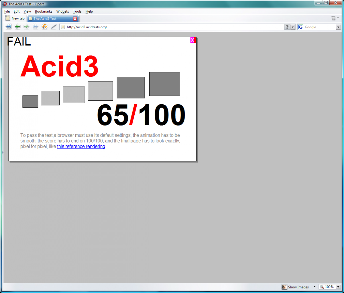Open the View menu

pyautogui.click(x=27, y=11)
